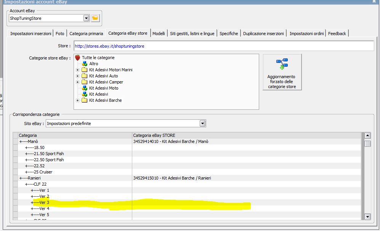
Task: Expand the Kit Adesivi Auto node
Action: point(77,76)
